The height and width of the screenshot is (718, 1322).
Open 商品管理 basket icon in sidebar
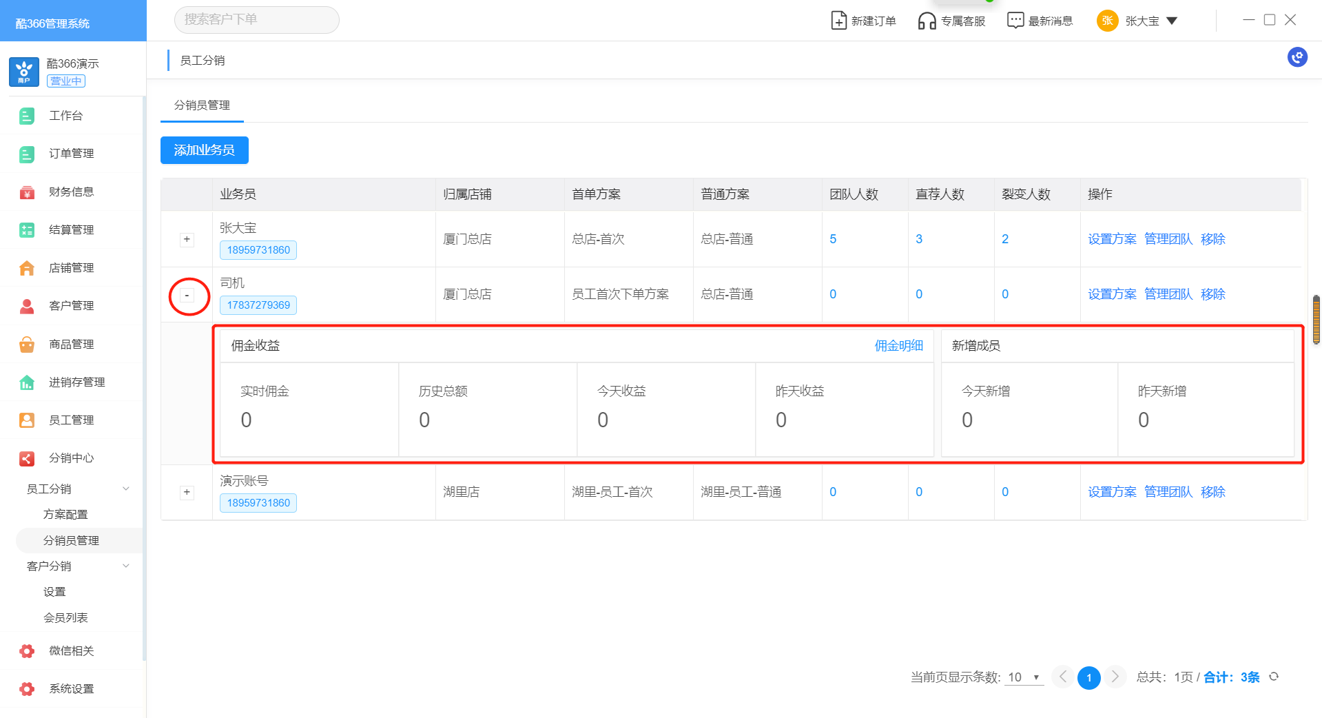coord(27,344)
